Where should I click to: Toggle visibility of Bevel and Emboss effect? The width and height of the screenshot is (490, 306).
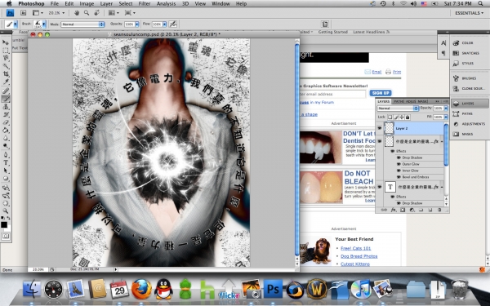(399, 177)
